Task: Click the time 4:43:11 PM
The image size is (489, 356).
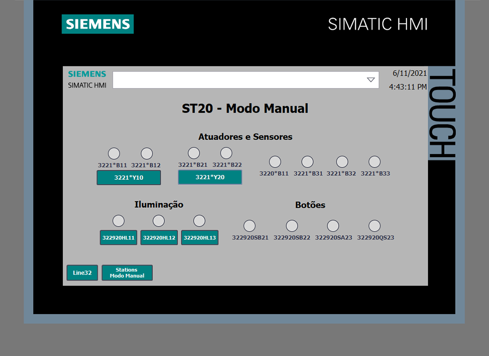Action: pyautogui.click(x=408, y=87)
